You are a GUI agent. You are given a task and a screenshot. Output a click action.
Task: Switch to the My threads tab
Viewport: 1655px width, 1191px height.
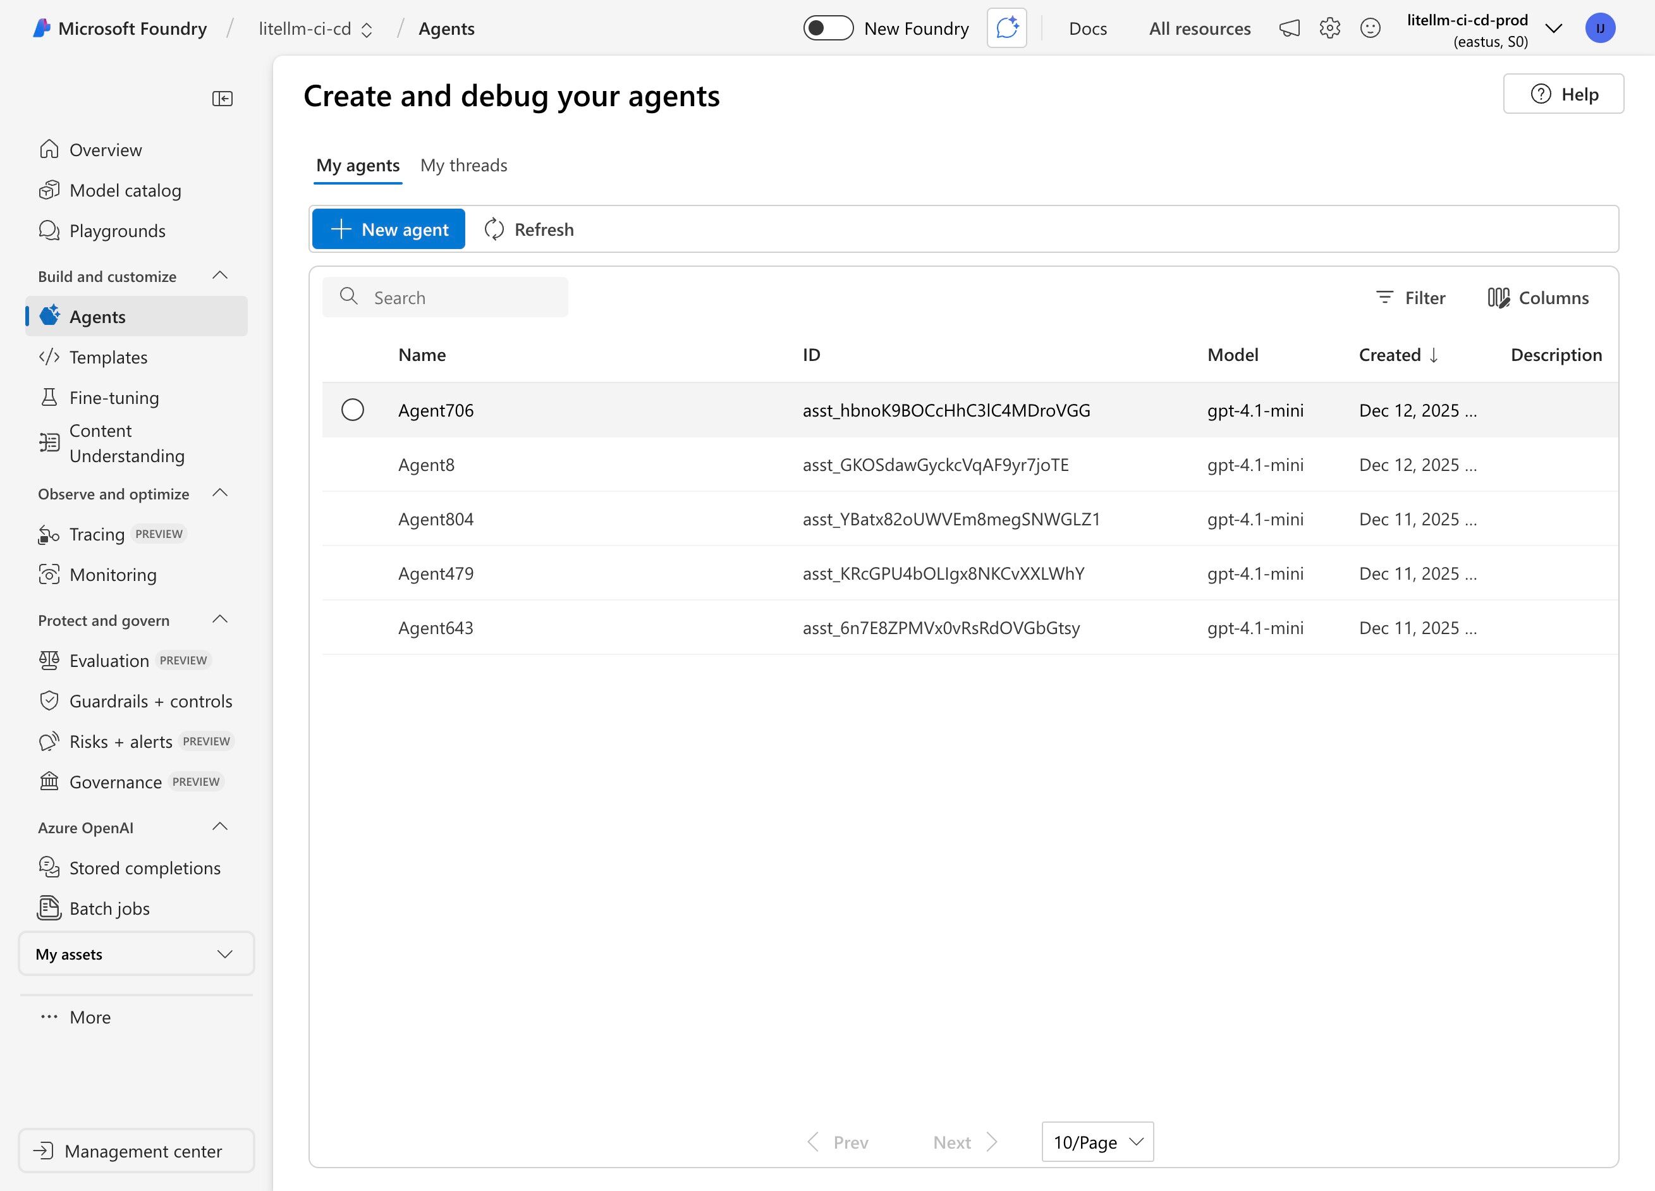463,165
